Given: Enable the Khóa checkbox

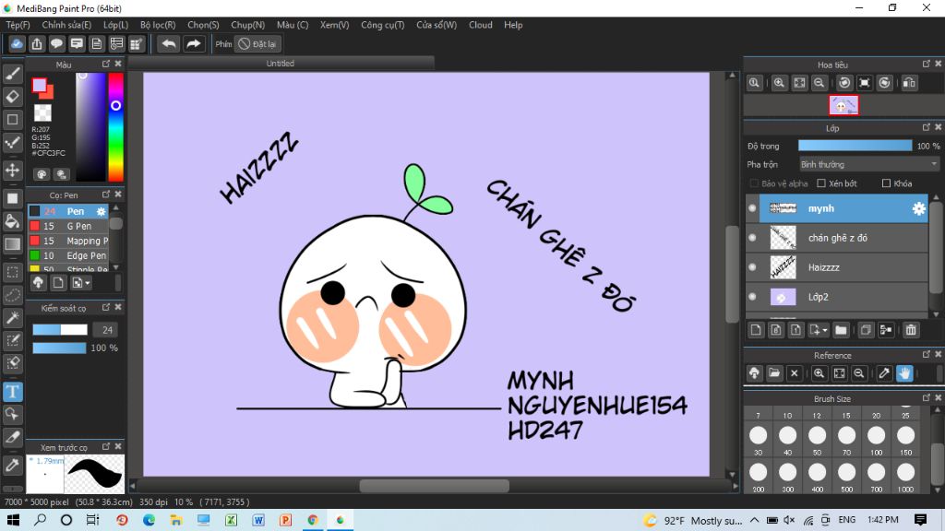Looking at the screenshot, I should point(886,183).
